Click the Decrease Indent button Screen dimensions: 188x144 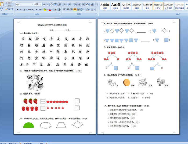(x=79, y=5)
